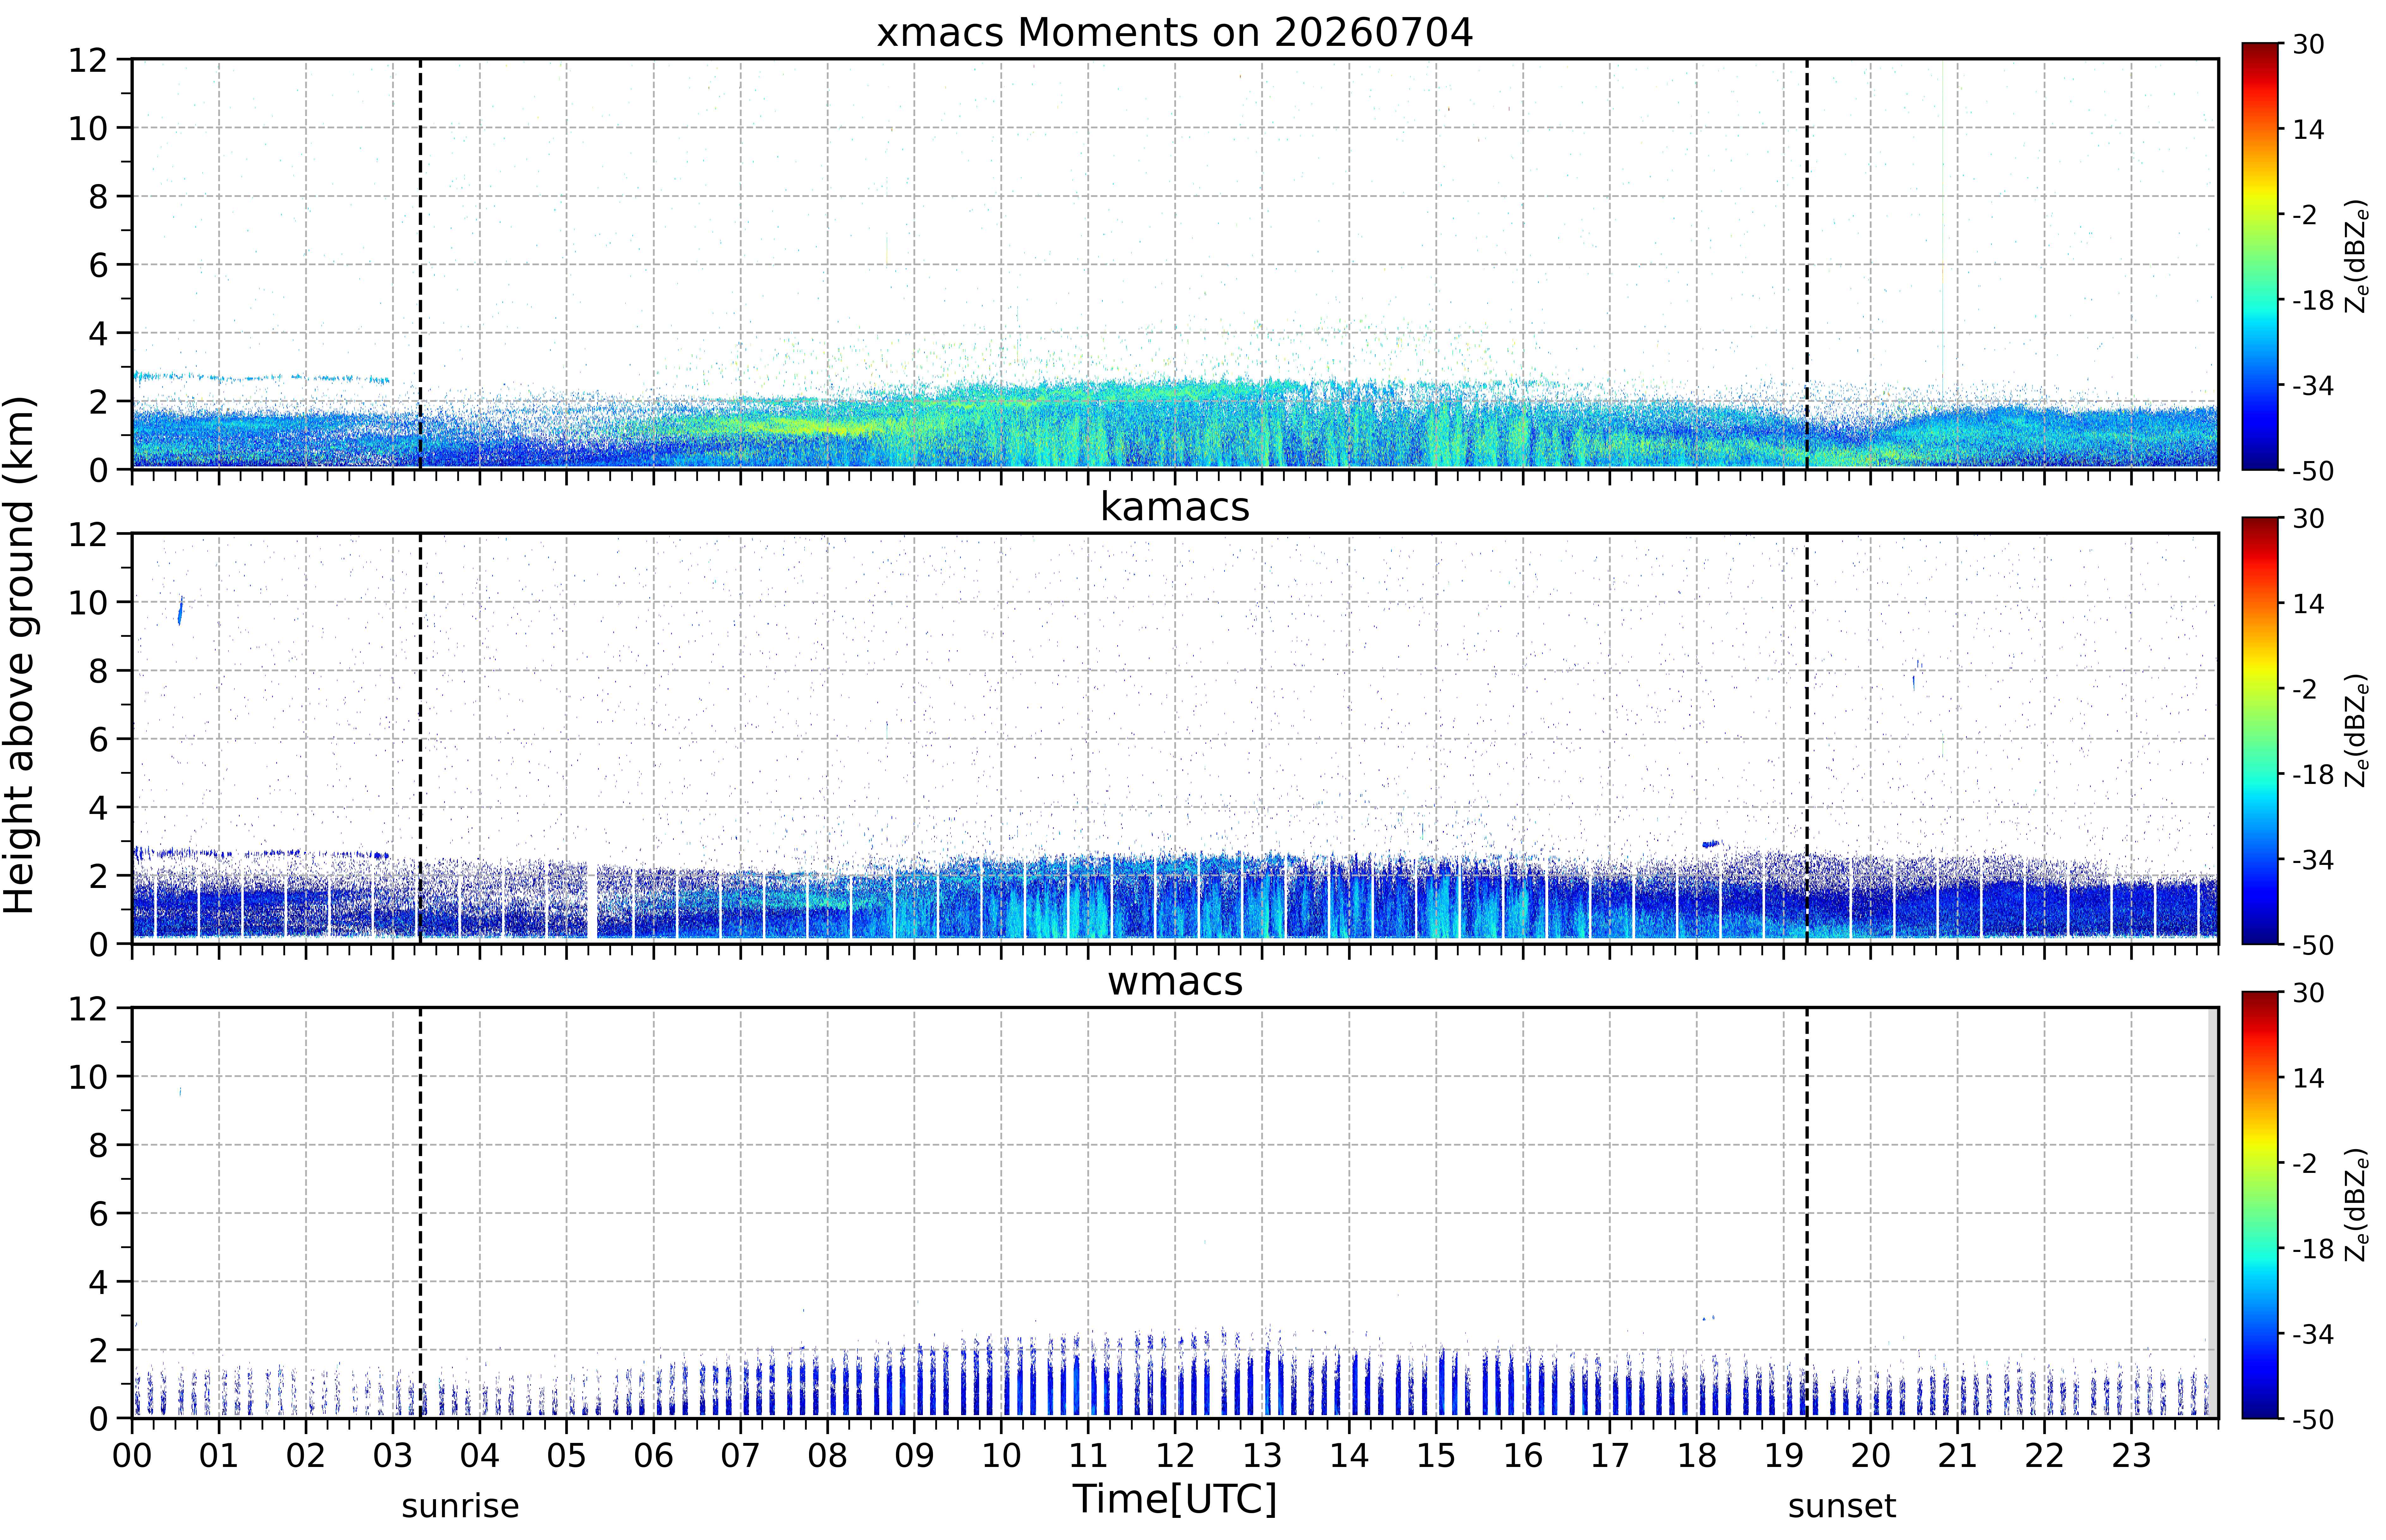
Task: Click the wmacs panel title
Action: tap(1175, 981)
